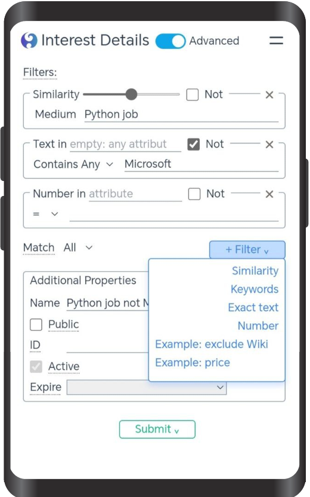Open the hamburger menu icon
The height and width of the screenshot is (497, 310).
[276, 41]
